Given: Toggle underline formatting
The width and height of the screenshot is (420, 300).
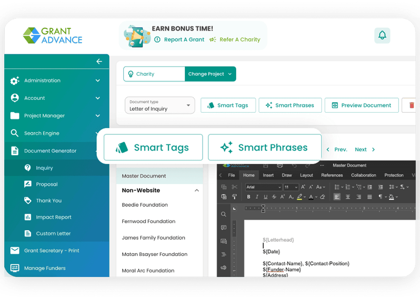Looking at the screenshot, I should (x=265, y=197).
